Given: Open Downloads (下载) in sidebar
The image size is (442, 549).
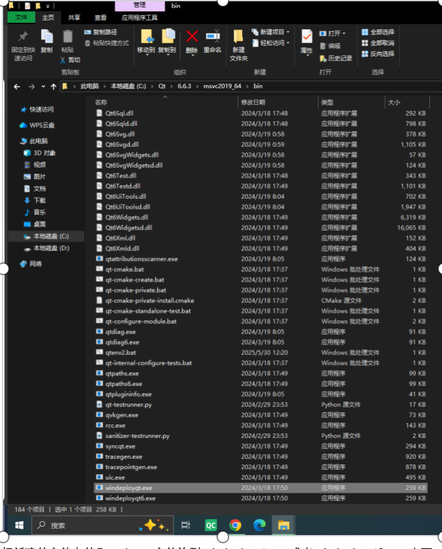Looking at the screenshot, I should [39, 200].
